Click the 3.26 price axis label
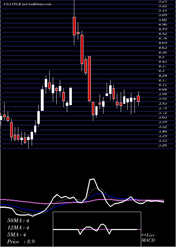 tap(163, 145)
